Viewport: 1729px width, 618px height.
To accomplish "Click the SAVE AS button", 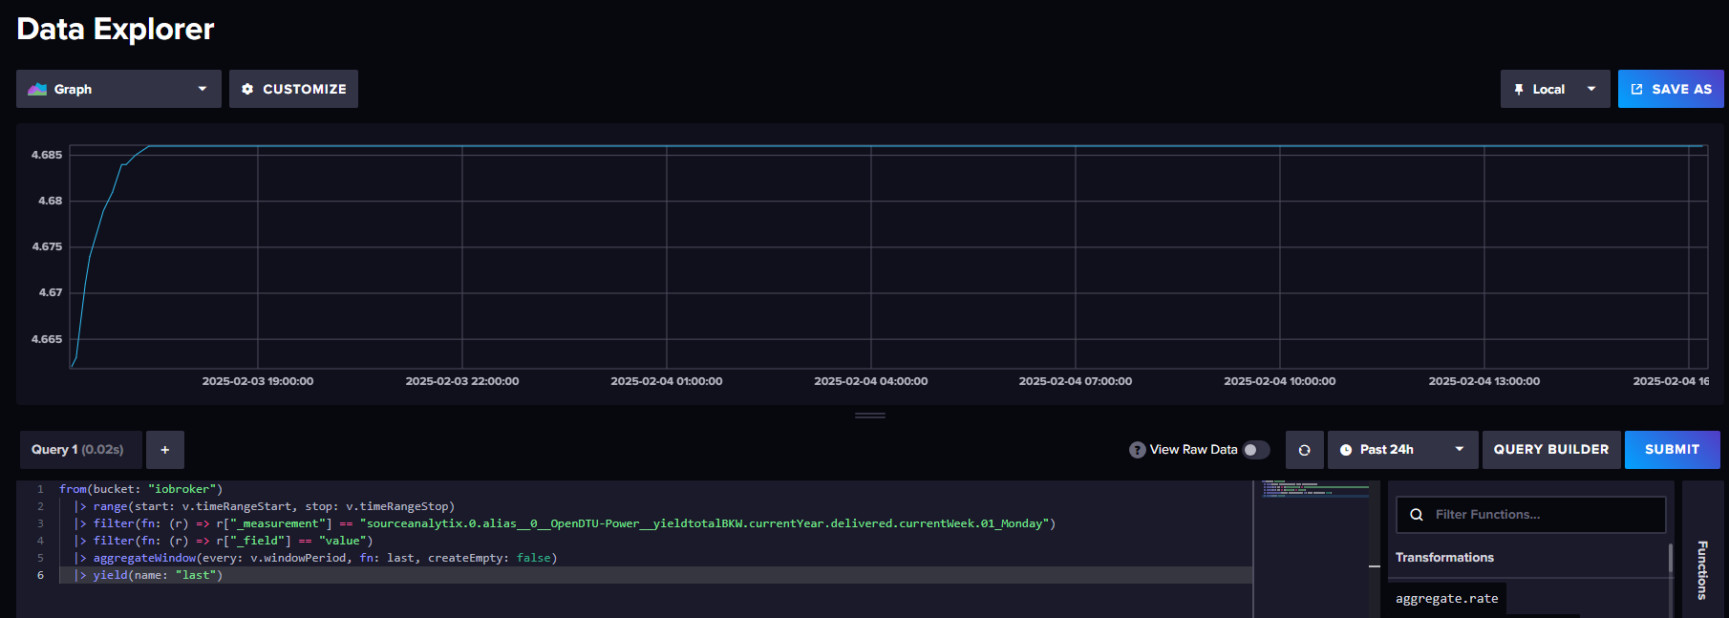I will (x=1671, y=89).
